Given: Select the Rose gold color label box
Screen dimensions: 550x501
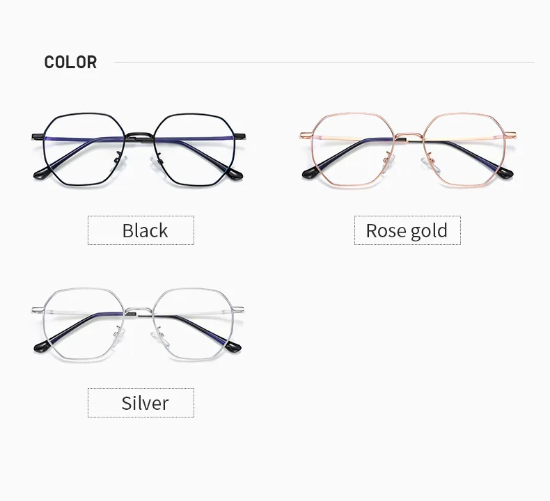Looking at the screenshot, I should [x=407, y=230].
